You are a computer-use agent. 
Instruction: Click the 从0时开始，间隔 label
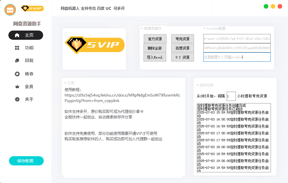pos(211,96)
